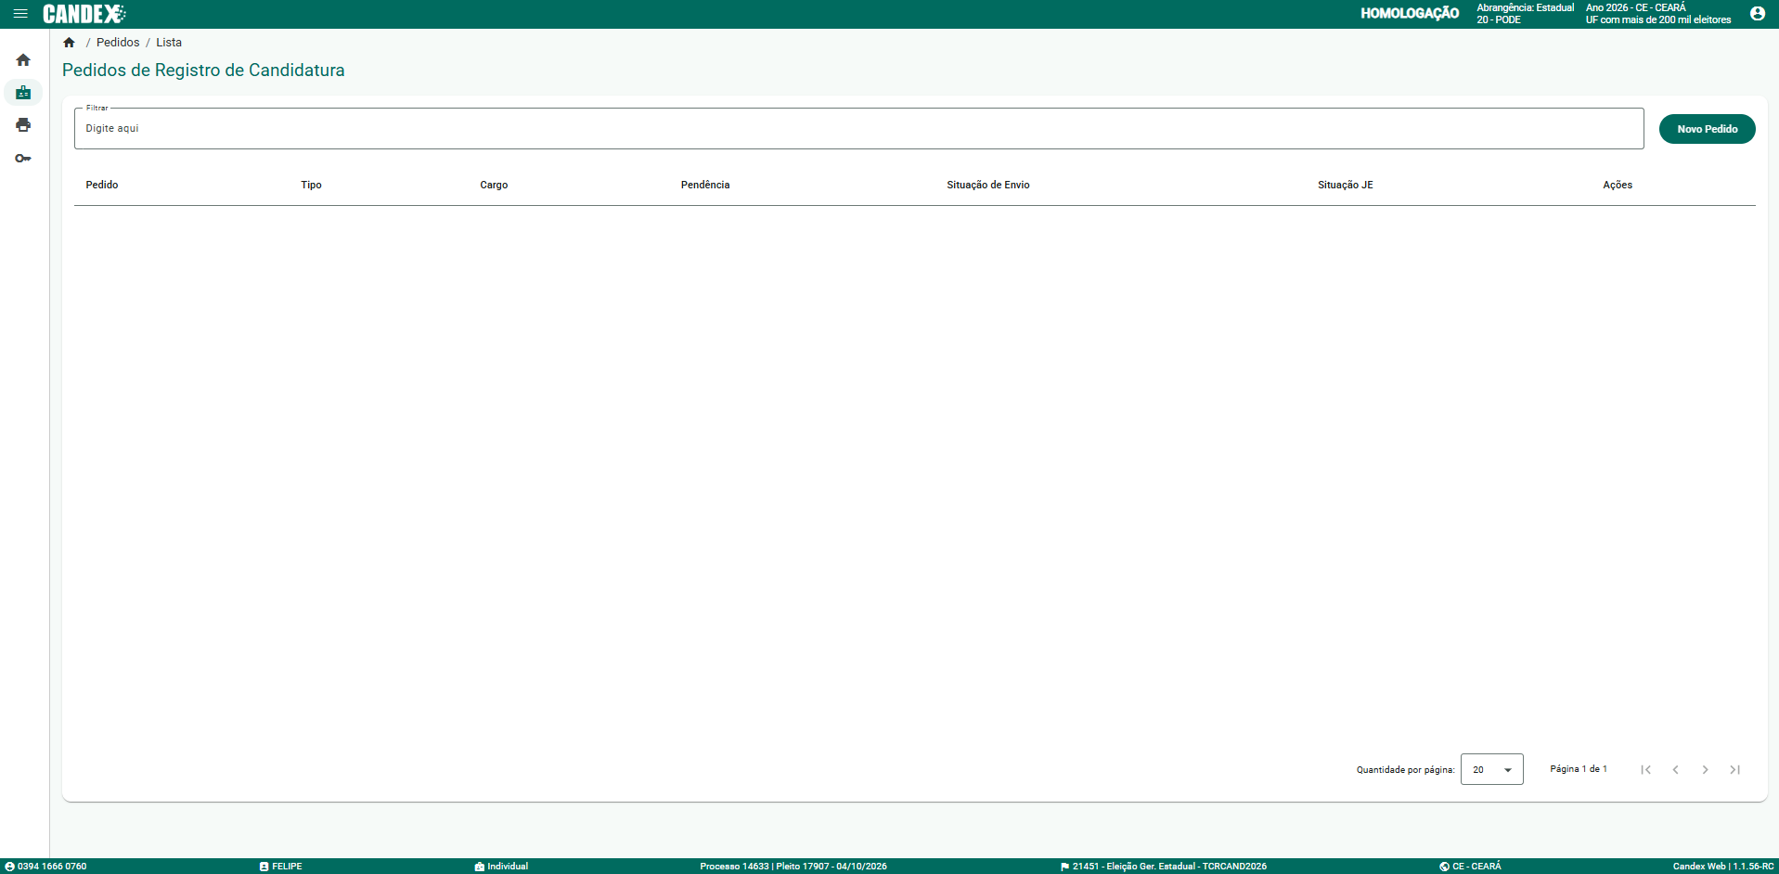The image size is (1779, 874).
Task: Open the hamburger menu icon
Action: 20,14
